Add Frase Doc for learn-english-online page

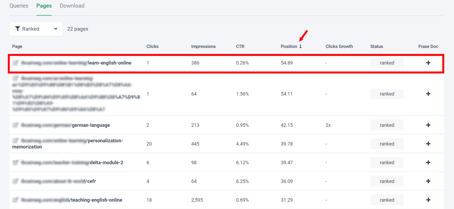click(x=429, y=63)
